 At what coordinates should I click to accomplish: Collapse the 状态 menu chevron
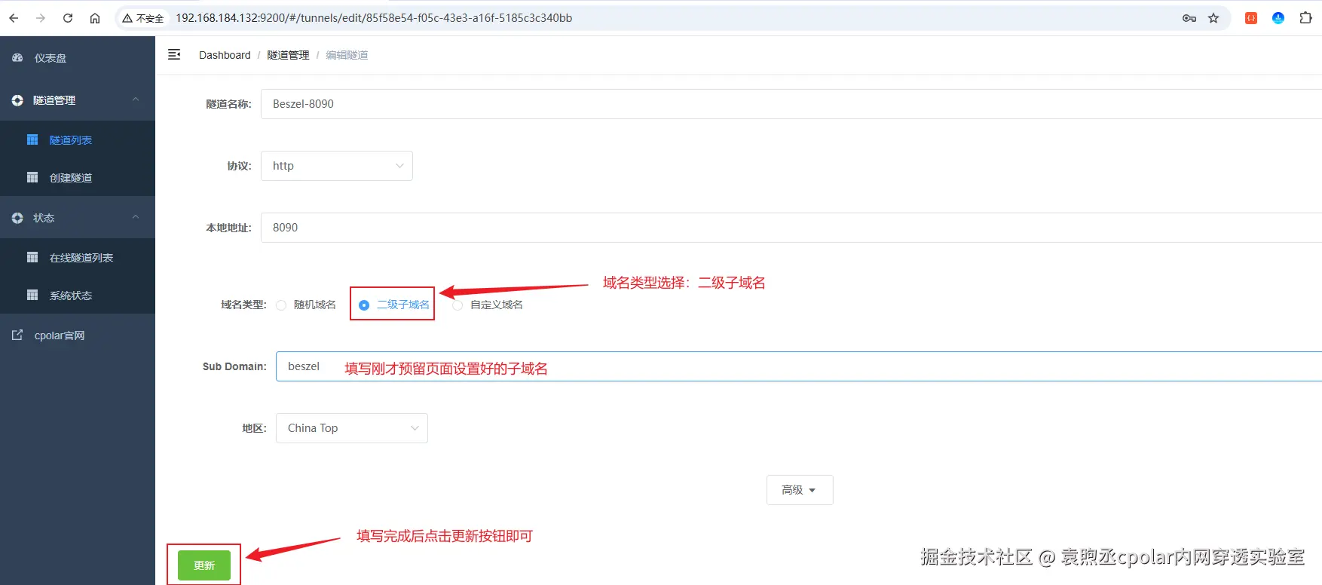point(136,217)
